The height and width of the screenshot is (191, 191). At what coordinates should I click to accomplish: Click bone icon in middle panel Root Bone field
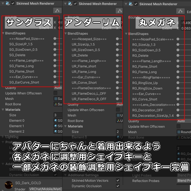(118, 121)
